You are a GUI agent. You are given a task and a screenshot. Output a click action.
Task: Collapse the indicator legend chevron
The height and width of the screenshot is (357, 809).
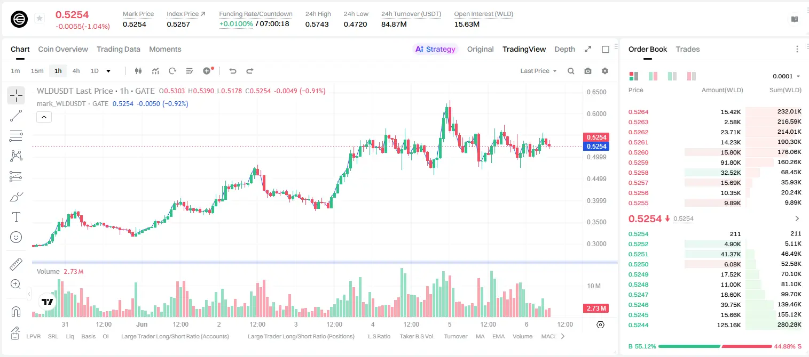tap(44, 117)
